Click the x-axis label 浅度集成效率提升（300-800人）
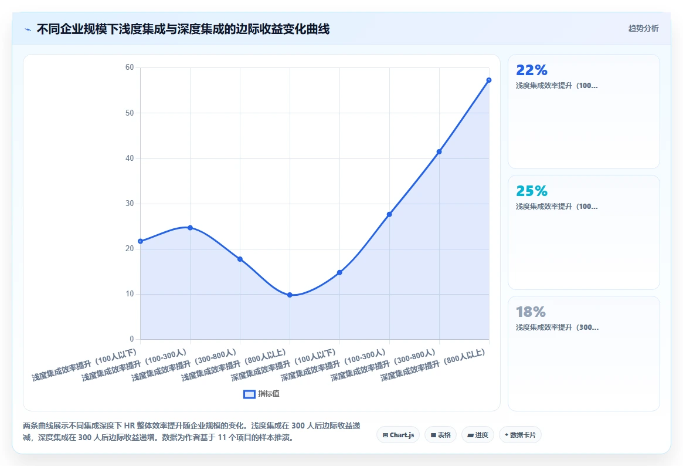Image resolution: width=683 pixels, height=466 pixels. point(184,364)
